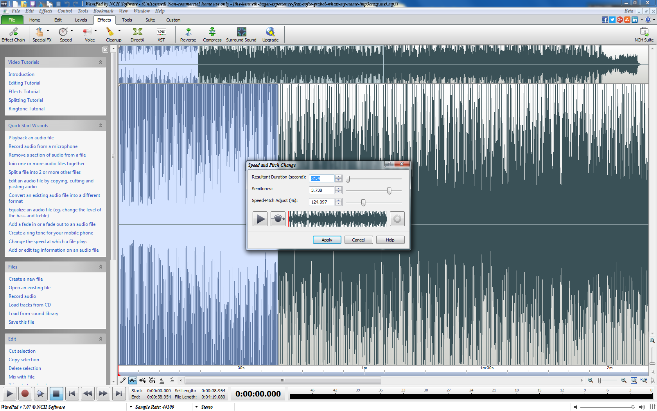Switch to the Home ribbon tab
657x411 pixels.
[x=34, y=20]
